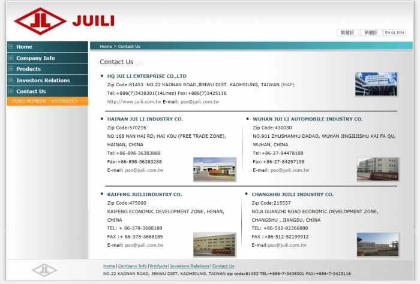Click the footer NO.22 KAONAN ROAD address line
The height and width of the screenshot is (284, 420).
pyautogui.click(x=227, y=274)
